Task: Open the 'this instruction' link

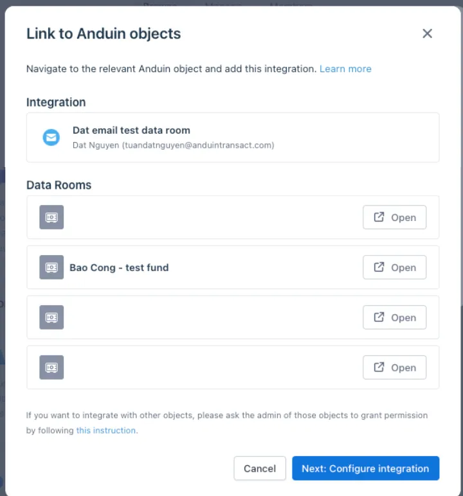Action: (x=106, y=430)
